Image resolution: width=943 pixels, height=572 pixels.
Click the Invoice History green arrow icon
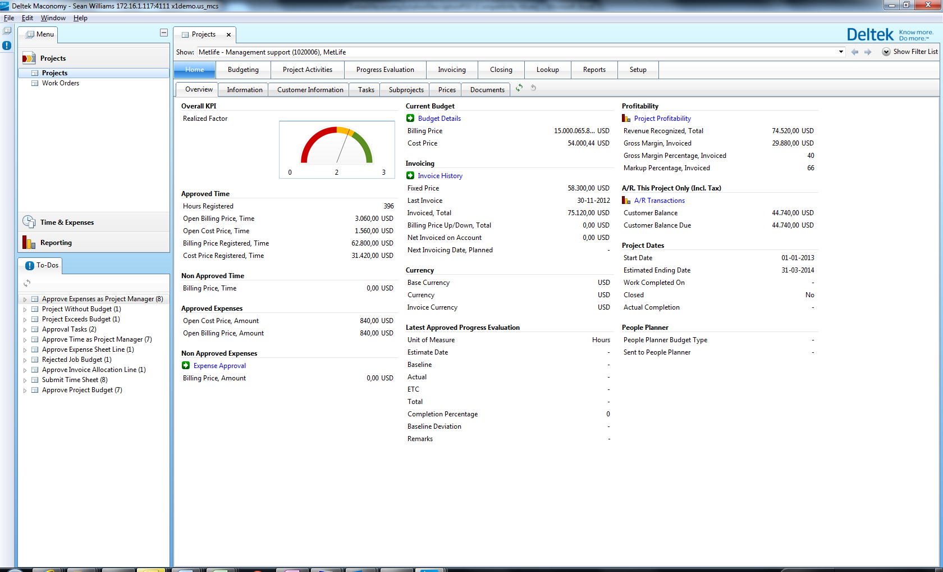coord(410,175)
